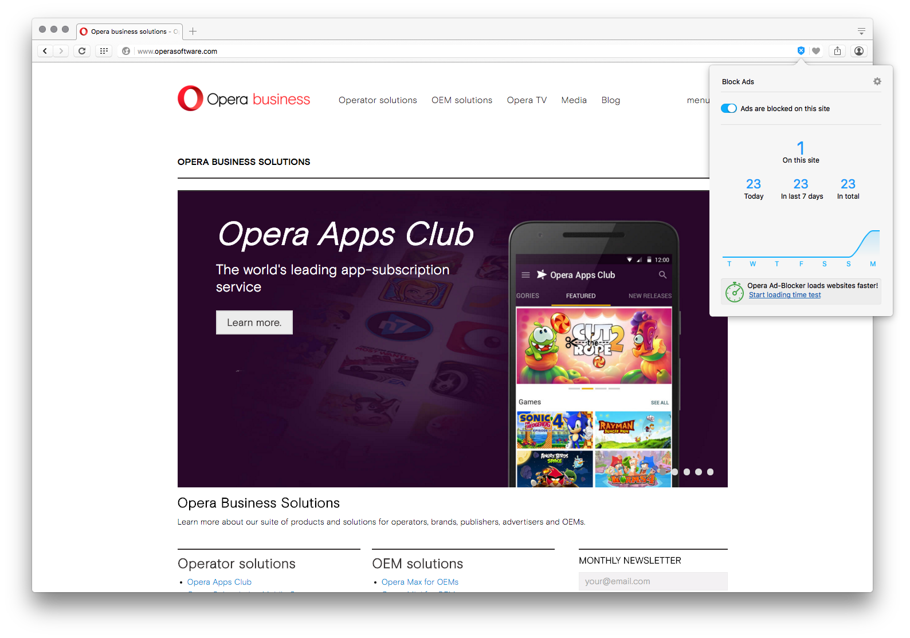Tap the search magnifier on the phone screen
Screen dimensions: 910x638
662,275
